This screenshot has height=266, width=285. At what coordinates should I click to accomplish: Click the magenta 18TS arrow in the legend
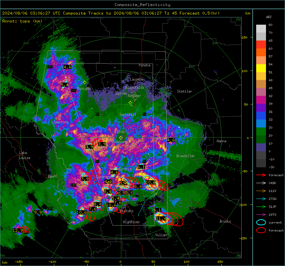pos(261,214)
